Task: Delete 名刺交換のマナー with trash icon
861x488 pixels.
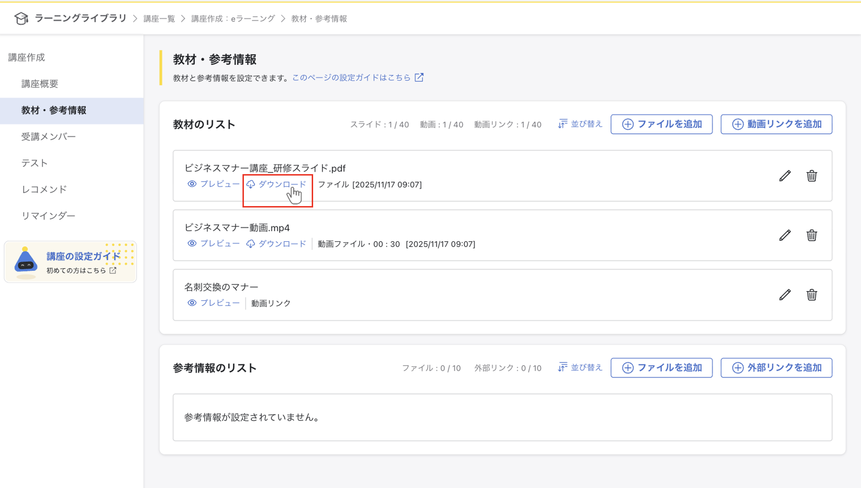Action: tap(812, 295)
